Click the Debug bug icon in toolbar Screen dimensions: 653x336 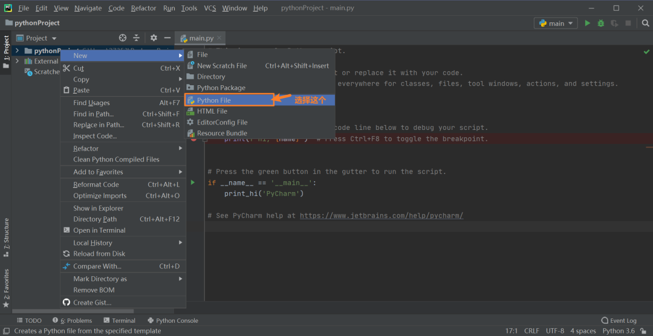pyautogui.click(x=600, y=24)
